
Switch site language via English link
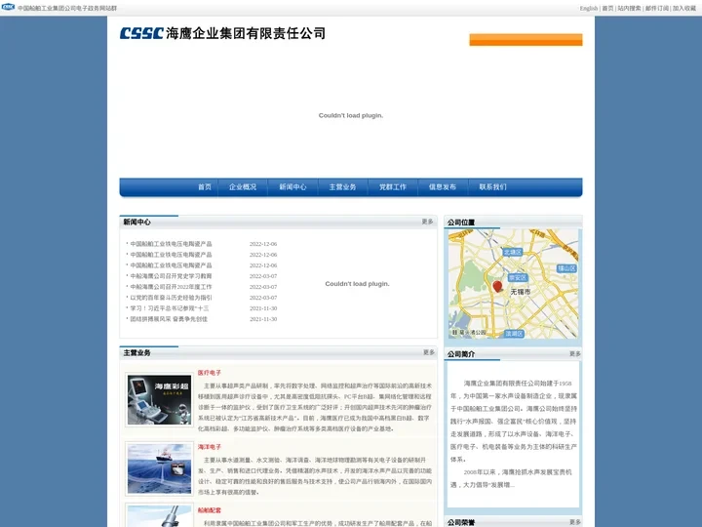(x=588, y=8)
